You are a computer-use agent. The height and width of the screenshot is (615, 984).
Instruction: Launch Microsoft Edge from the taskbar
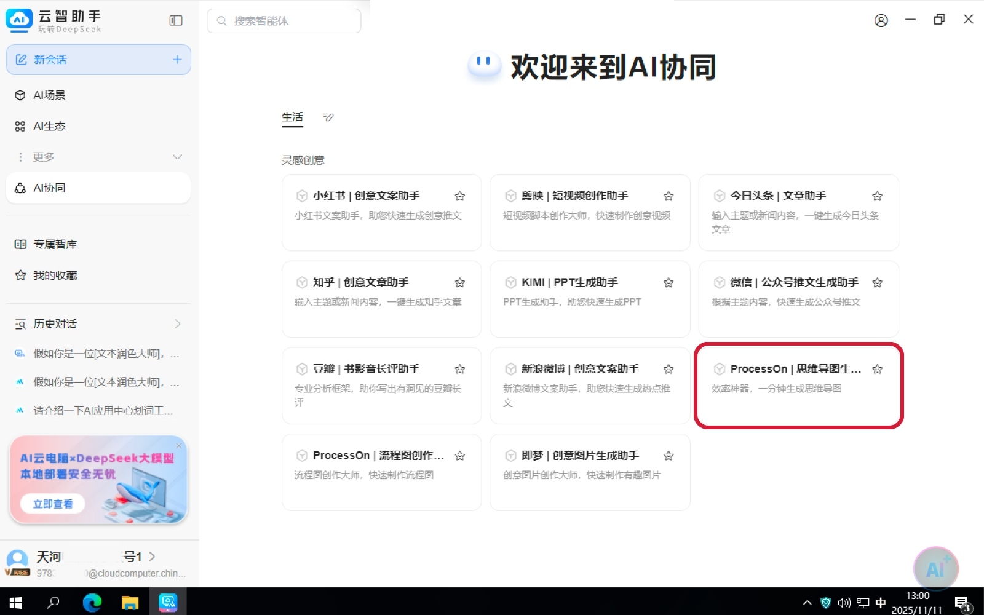point(92,602)
